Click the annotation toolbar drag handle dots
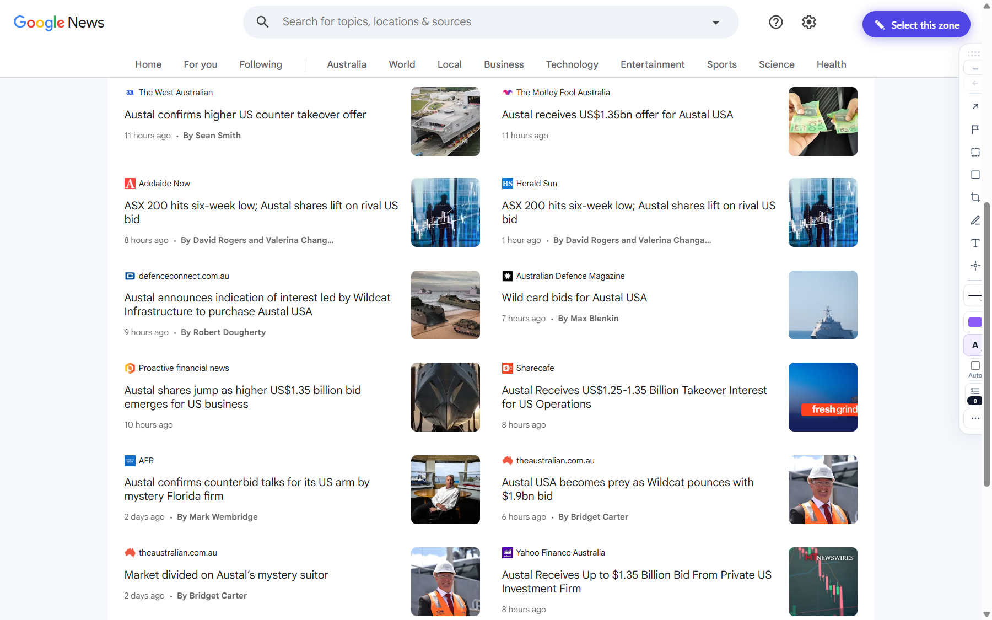This screenshot has height=620, width=992. click(974, 54)
